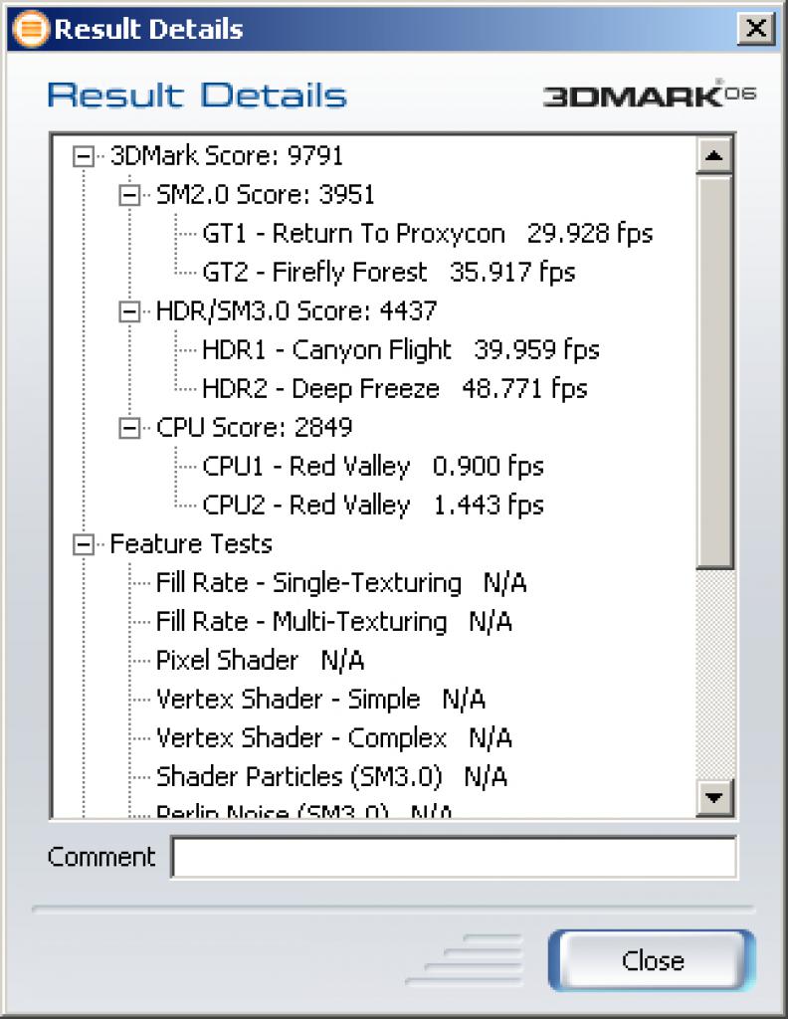
Task: Select the Pixel Shader item
Action: [x=260, y=661]
